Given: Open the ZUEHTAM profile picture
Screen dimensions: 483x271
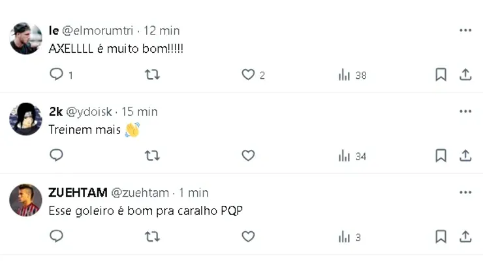Looking at the screenshot, I should 26,200.
